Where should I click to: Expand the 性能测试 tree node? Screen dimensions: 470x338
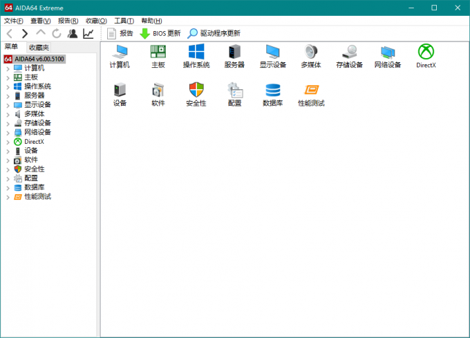point(8,197)
